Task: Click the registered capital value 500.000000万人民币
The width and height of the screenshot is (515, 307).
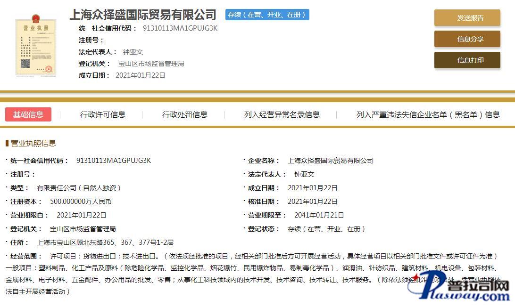Action: (x=81, y=202)
